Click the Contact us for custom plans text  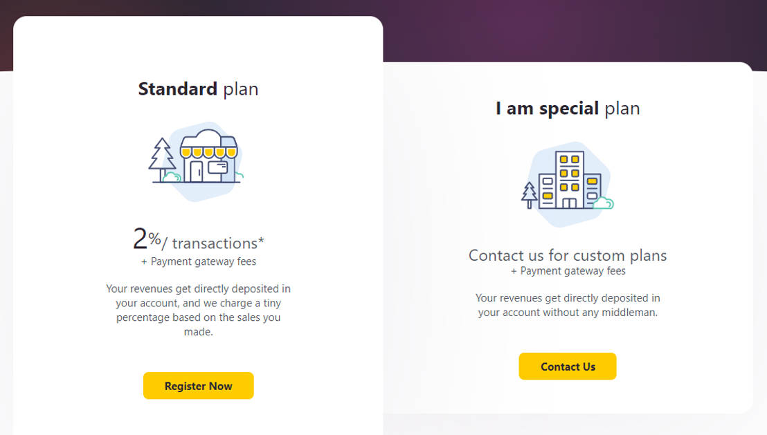(568, 255)
